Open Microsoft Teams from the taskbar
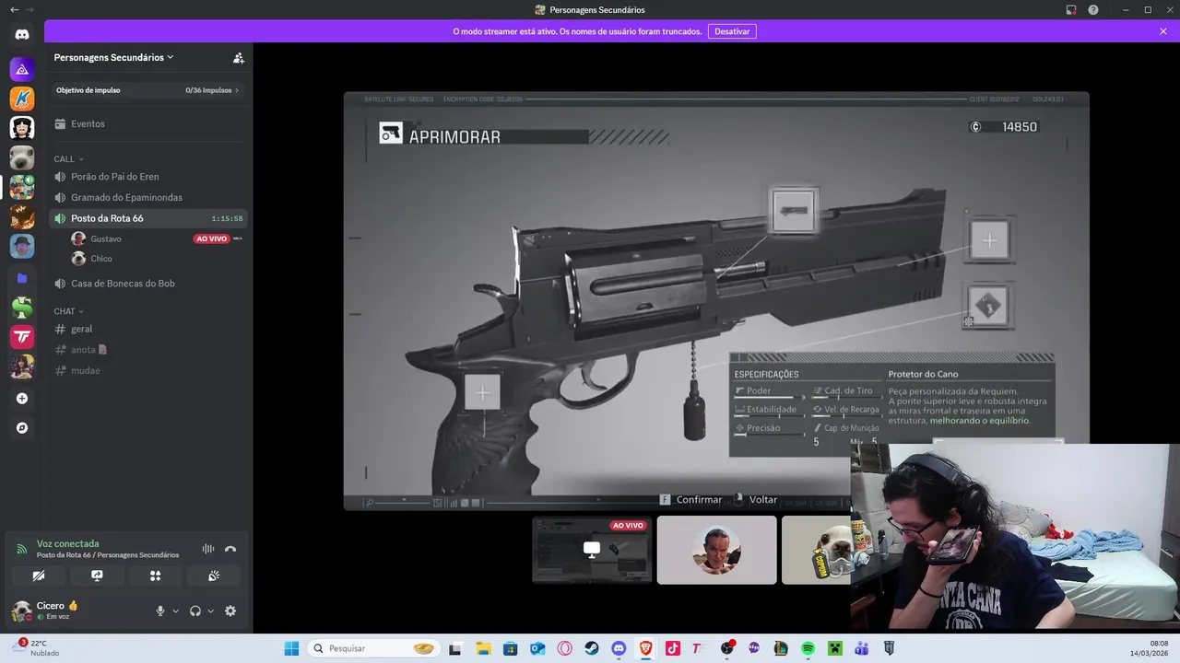Viewport: 1180px width, 663px height. (x=862, y=648)
